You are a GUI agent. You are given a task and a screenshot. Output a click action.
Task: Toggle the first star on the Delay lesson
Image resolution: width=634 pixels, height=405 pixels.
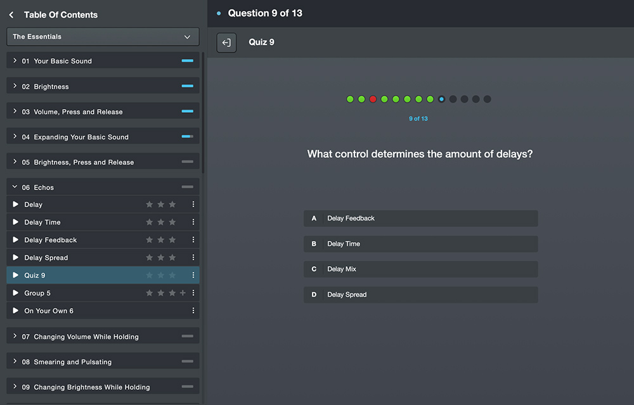(x=149, y=204)
